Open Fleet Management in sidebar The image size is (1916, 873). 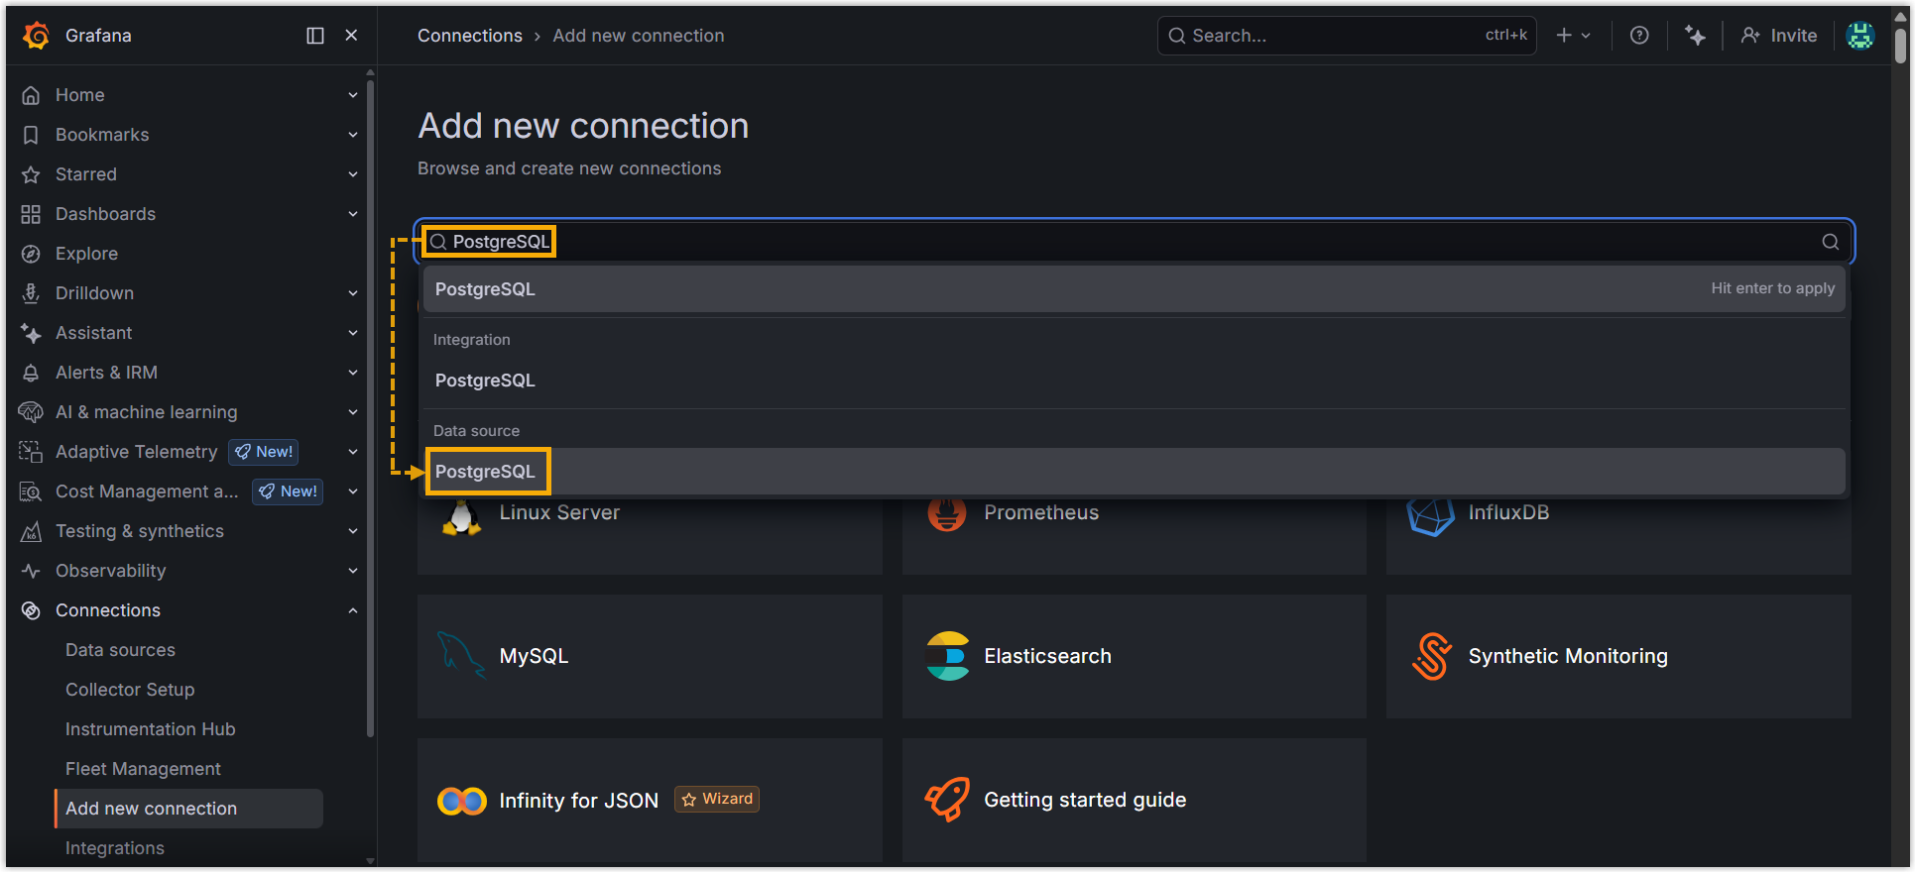tap(143, 769)
